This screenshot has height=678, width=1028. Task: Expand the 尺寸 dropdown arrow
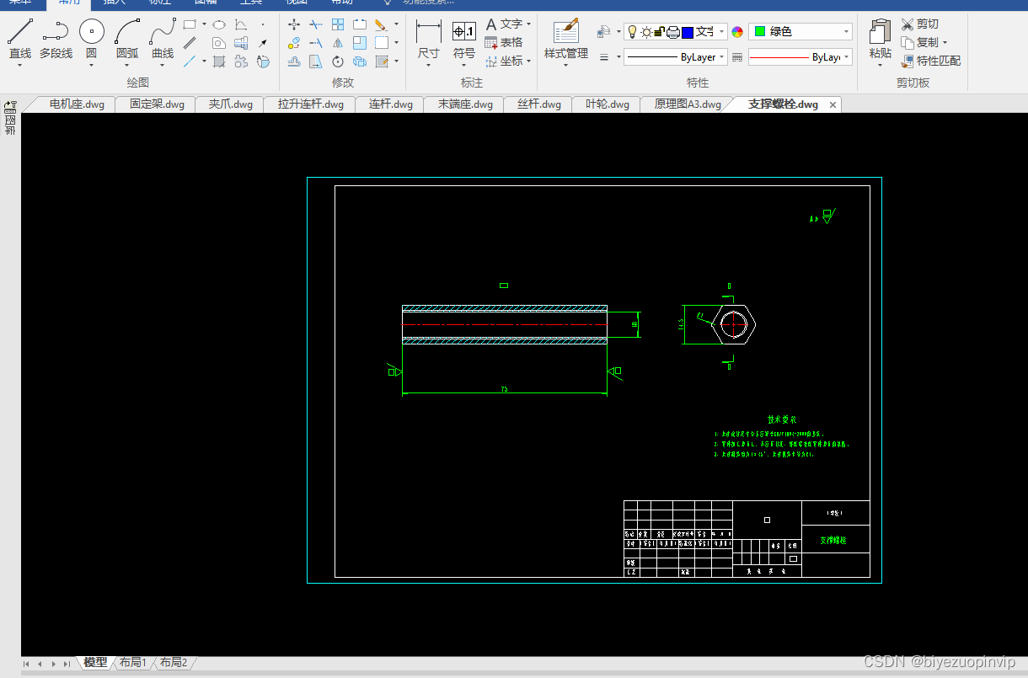[x=429, y=66]
